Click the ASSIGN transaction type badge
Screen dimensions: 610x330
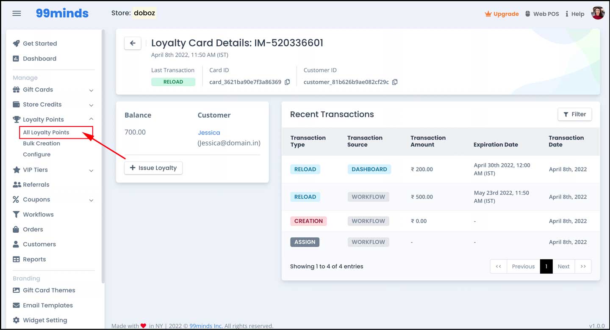click(305, 242)
